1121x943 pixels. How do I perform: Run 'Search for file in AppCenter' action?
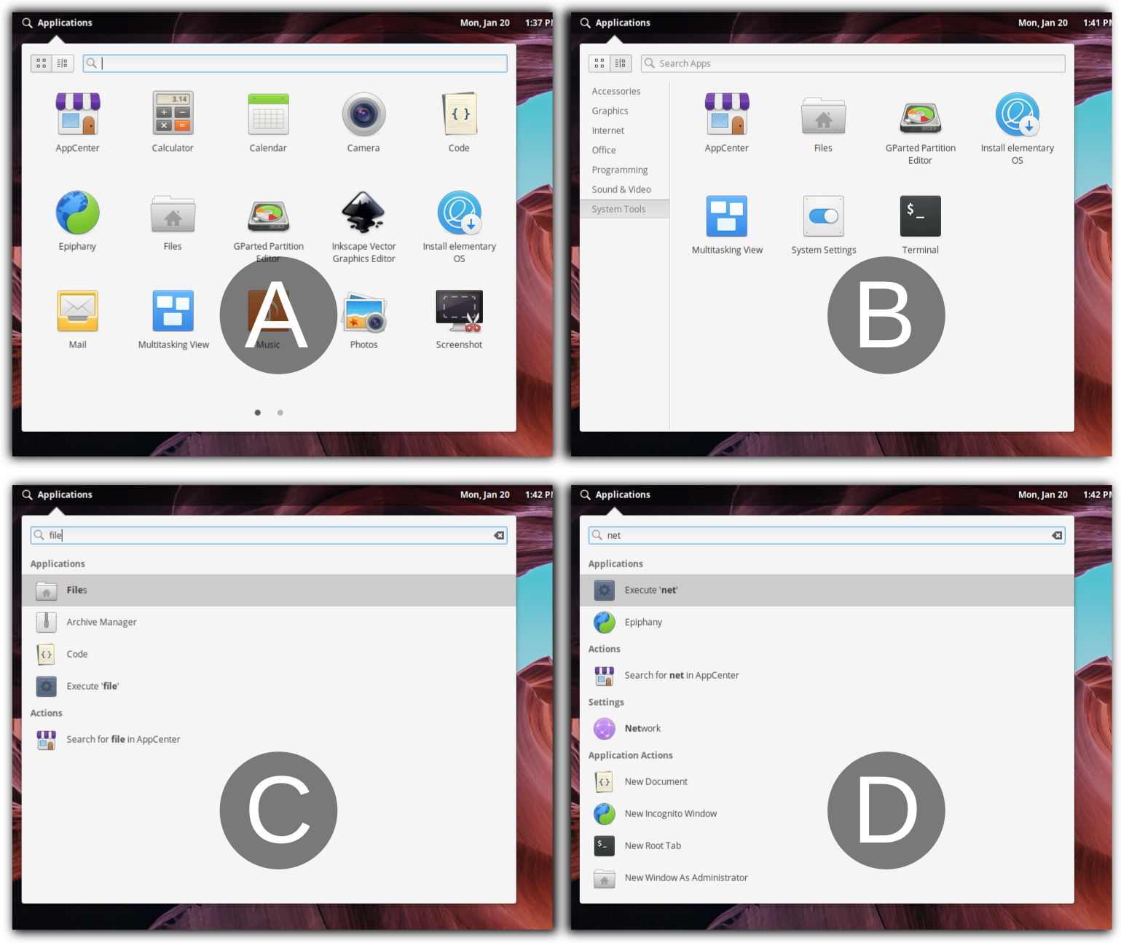point(123,739)
